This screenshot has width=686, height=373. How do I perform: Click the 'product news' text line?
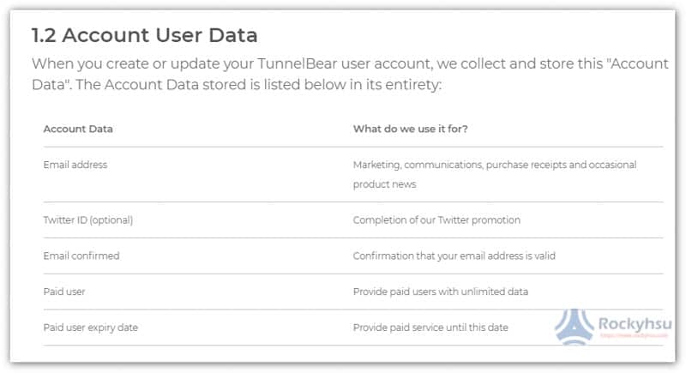pyautogui.click(x=384, y=184)
